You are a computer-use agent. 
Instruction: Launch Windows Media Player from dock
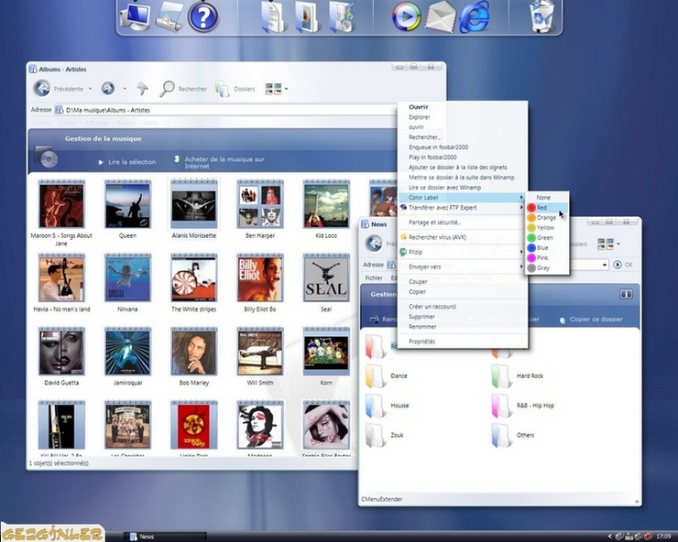407,16
